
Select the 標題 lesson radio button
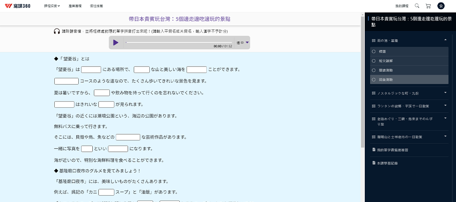click(x=374, y=51)
